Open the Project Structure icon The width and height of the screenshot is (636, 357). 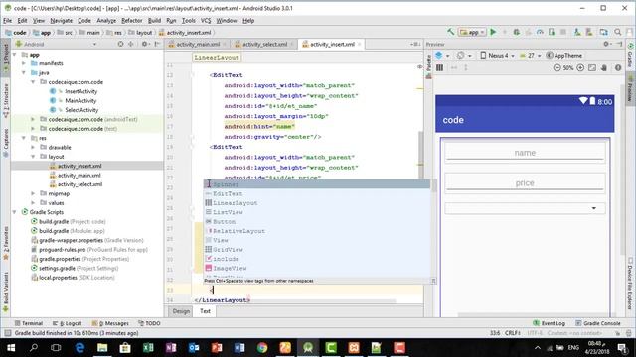604,32
